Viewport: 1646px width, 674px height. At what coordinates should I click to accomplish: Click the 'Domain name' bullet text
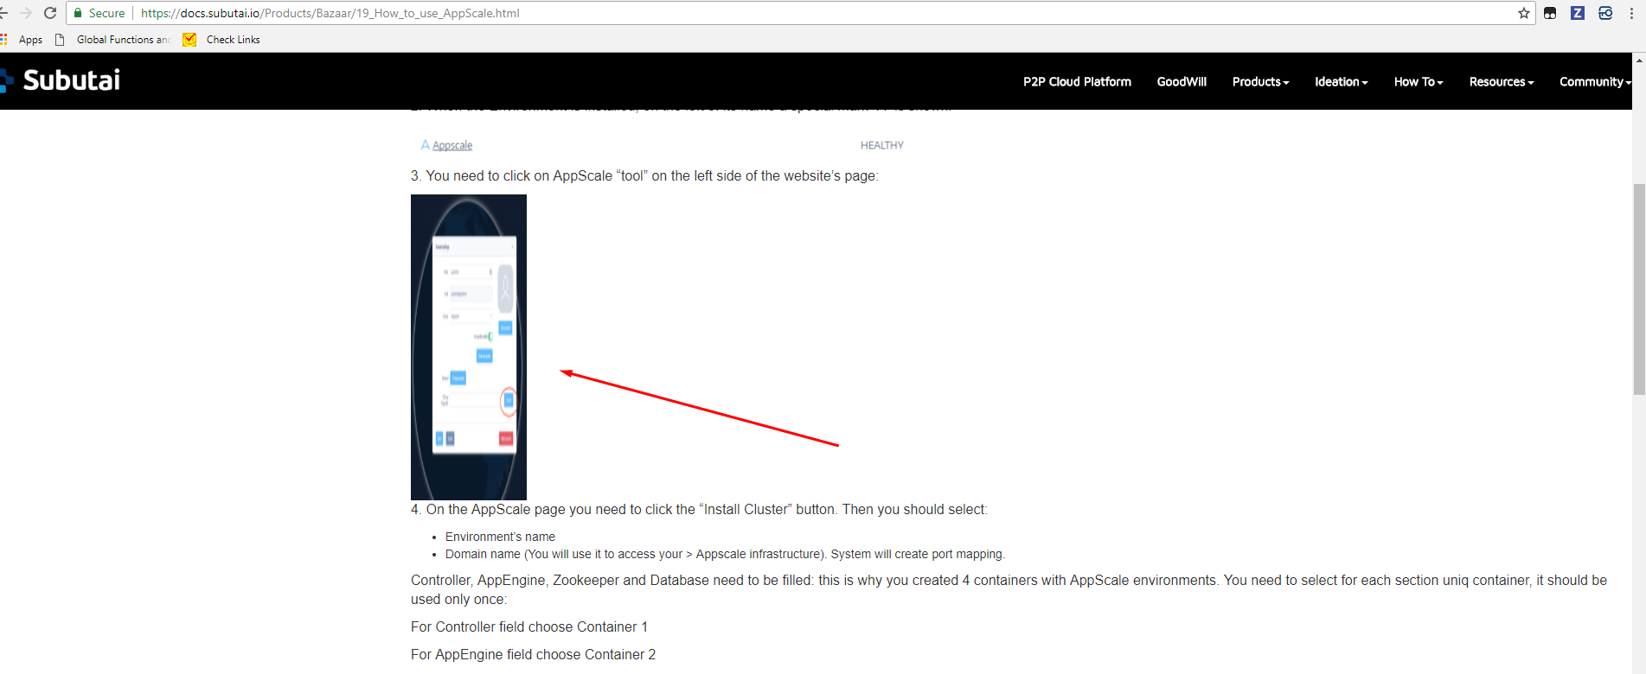tap(725, 554)
